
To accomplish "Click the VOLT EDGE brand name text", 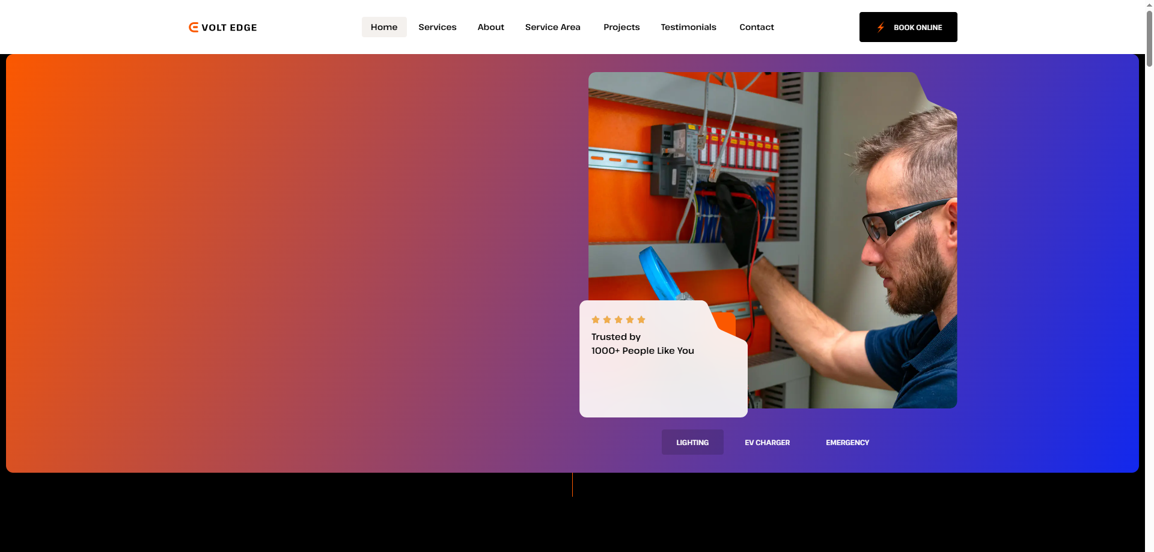I will [x=229, y=28].
